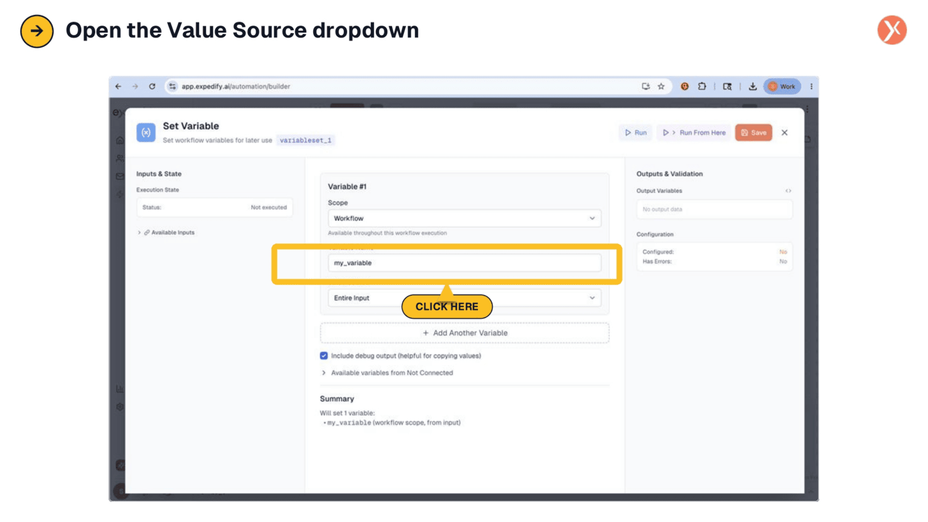Run the Set Variable step
The image size is (928, 522).
636,133
